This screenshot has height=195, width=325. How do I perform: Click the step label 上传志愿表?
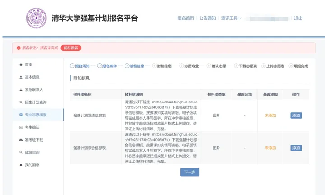(x=275, y=66)
